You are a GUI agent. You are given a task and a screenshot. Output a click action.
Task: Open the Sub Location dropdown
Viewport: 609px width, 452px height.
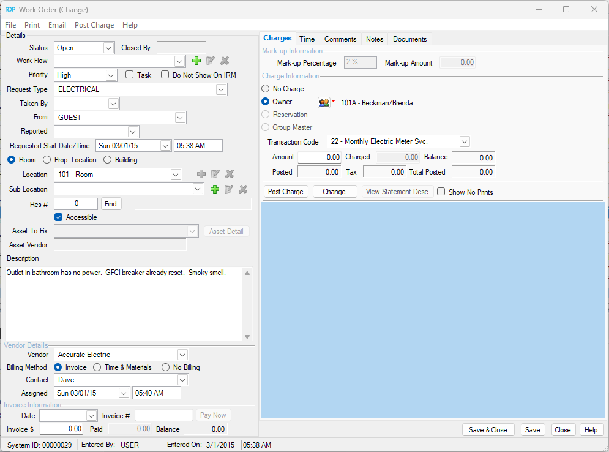coord(198,189)
